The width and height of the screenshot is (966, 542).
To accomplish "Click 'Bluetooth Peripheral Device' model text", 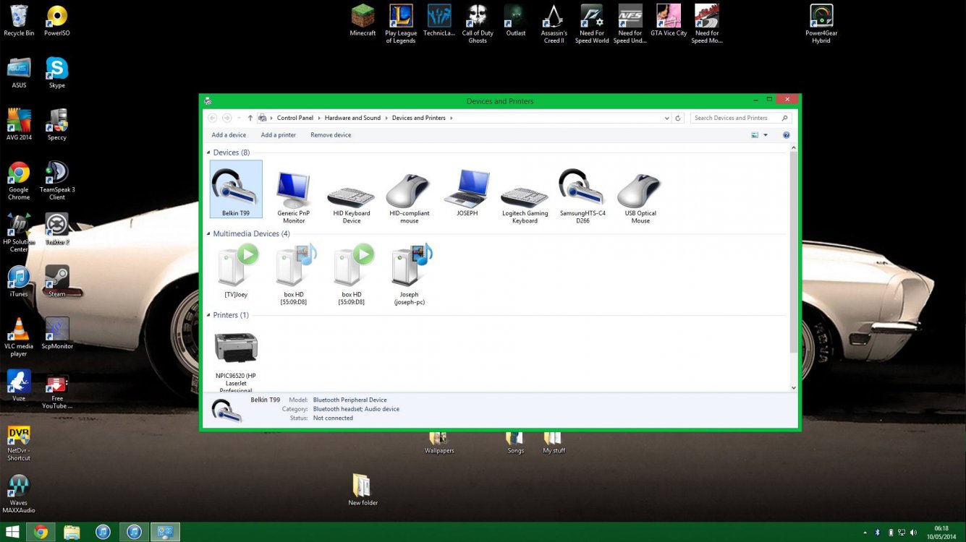I will click(x=349, y=400).
